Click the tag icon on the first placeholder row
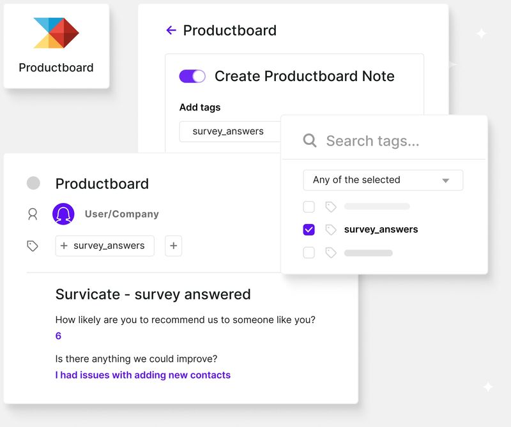This screenshot has height=427, width=511. coord(331,206)
